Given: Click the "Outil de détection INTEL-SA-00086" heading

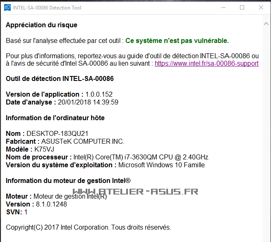Looking at the screenshot, I should click(x=60, y=78).
